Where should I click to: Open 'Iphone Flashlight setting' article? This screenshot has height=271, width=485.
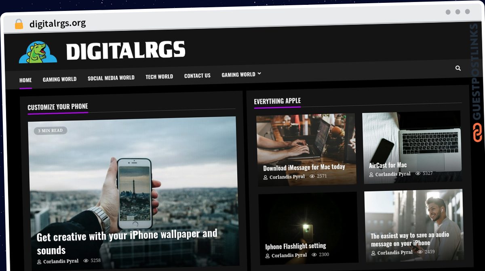tap(295, 246)
